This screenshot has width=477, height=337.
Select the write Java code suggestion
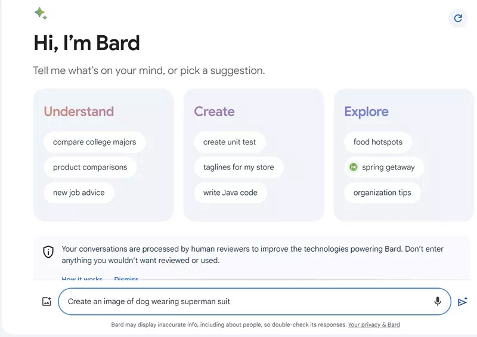[x=230, y=193]
